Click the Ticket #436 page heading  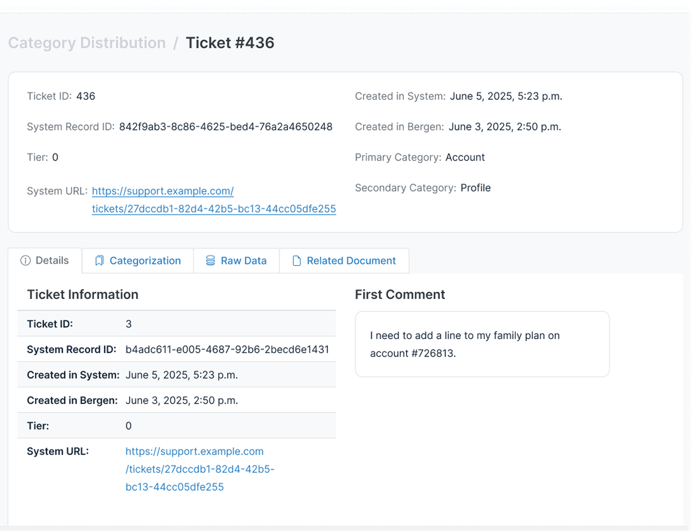coord(230,43)
